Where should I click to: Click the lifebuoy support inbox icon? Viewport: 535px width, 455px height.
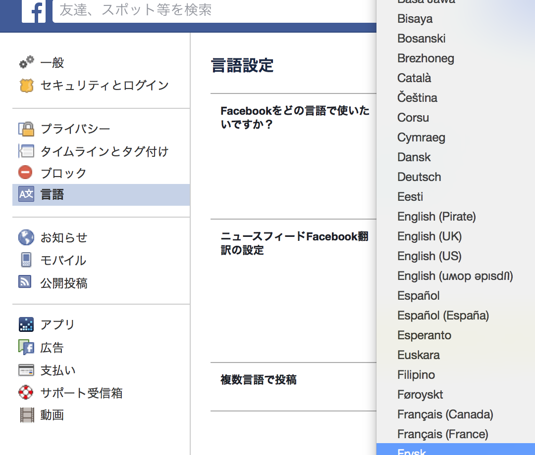click(26, 392)
